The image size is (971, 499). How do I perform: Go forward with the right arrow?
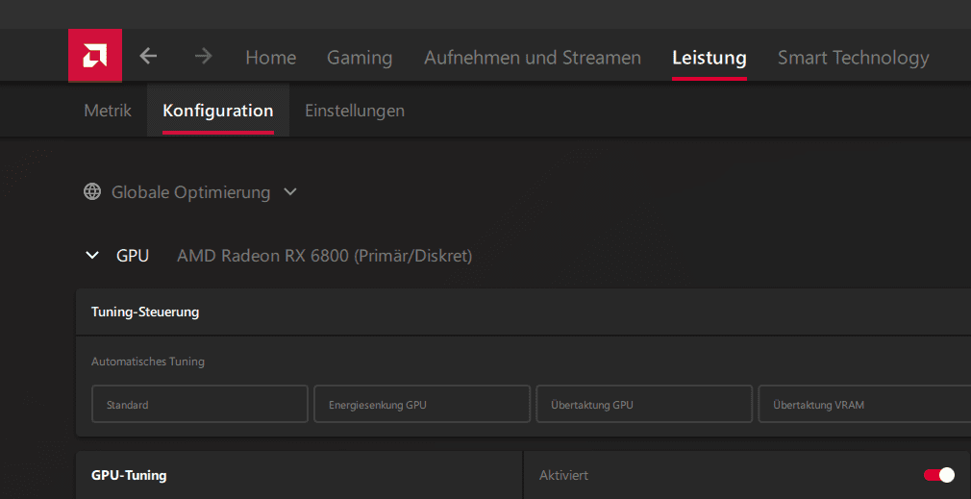pos(203,57)
